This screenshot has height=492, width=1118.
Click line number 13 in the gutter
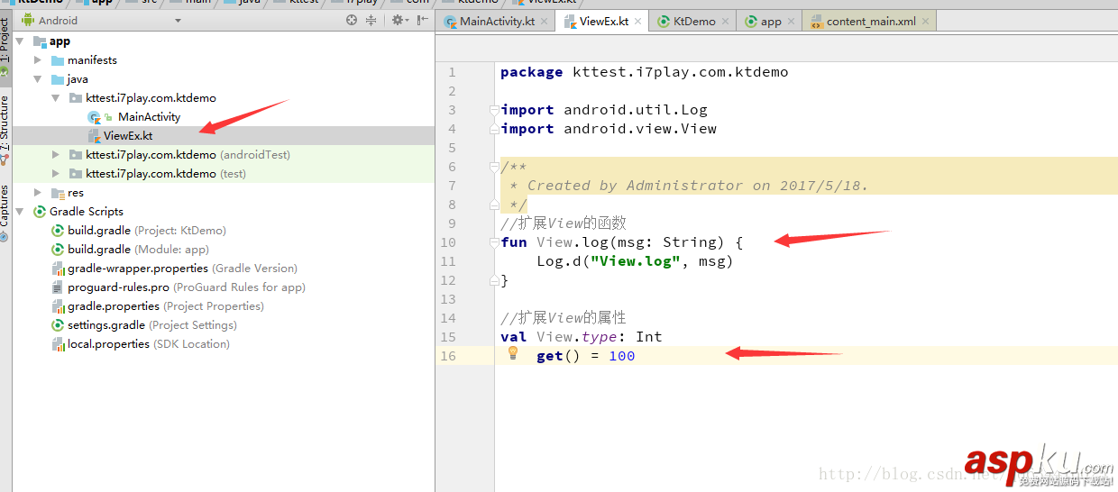tap(448, 299)
